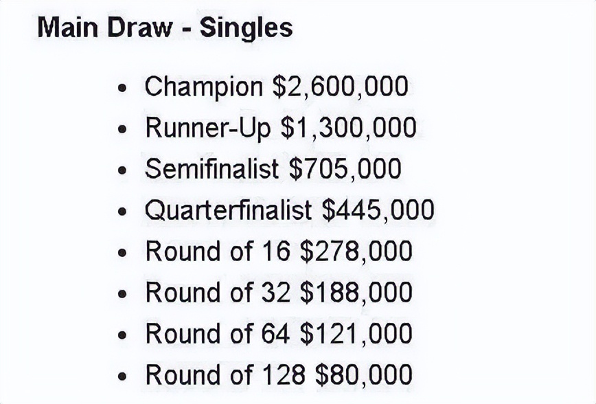596x404 pixels.
Task: Select the Champion $2,600,000 line
Action: tap(276, 87)
